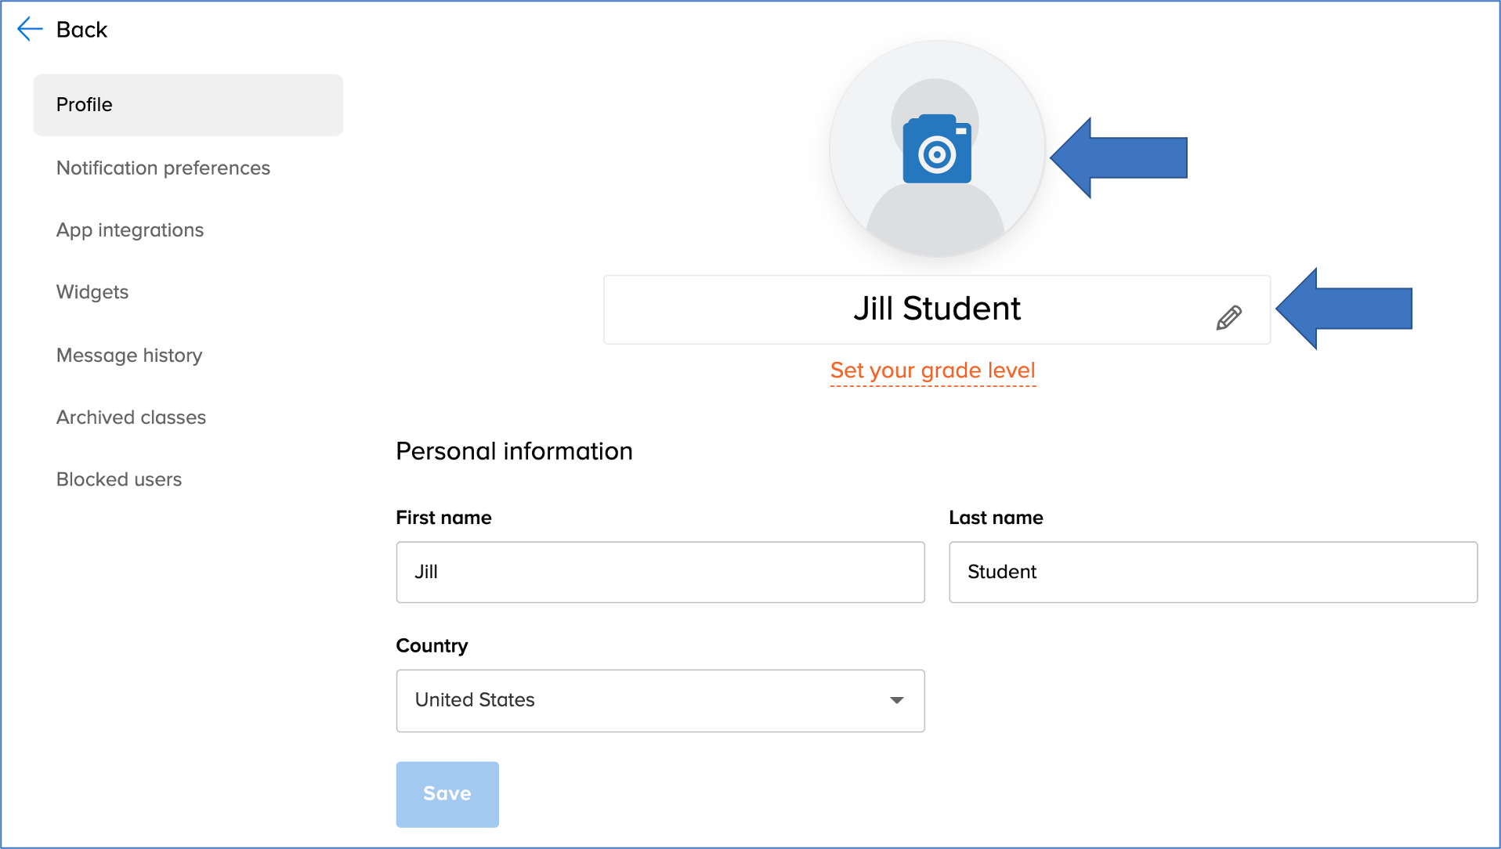Screen dimensions: 1501x849
Task: Go to Notification preferences
Action: (163, 168)
